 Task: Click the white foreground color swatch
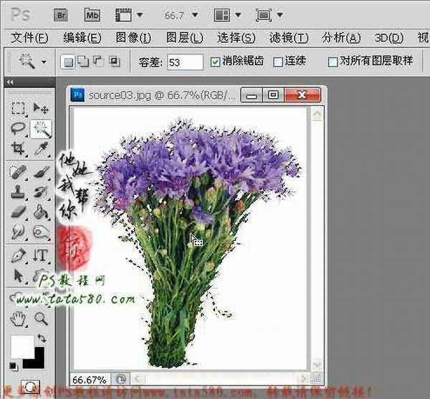pyautogui.click(x=20, y=345)
